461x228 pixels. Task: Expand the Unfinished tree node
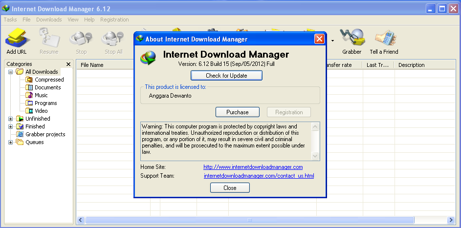[x=11, y=119]
